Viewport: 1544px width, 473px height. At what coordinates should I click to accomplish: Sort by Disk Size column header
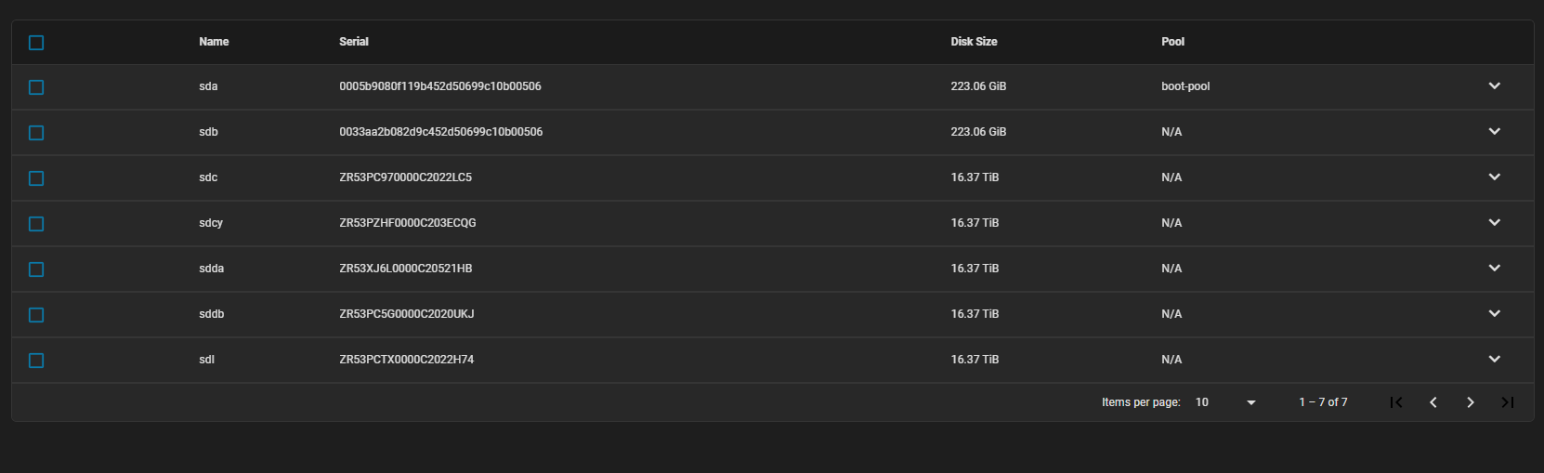[974, 42]
